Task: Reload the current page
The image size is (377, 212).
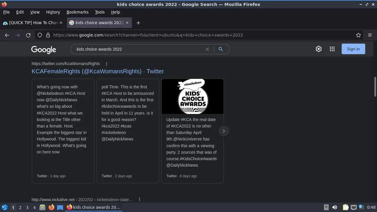Action: click(28, 35)
